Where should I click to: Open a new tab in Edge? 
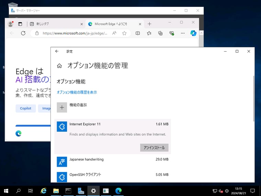149,24
